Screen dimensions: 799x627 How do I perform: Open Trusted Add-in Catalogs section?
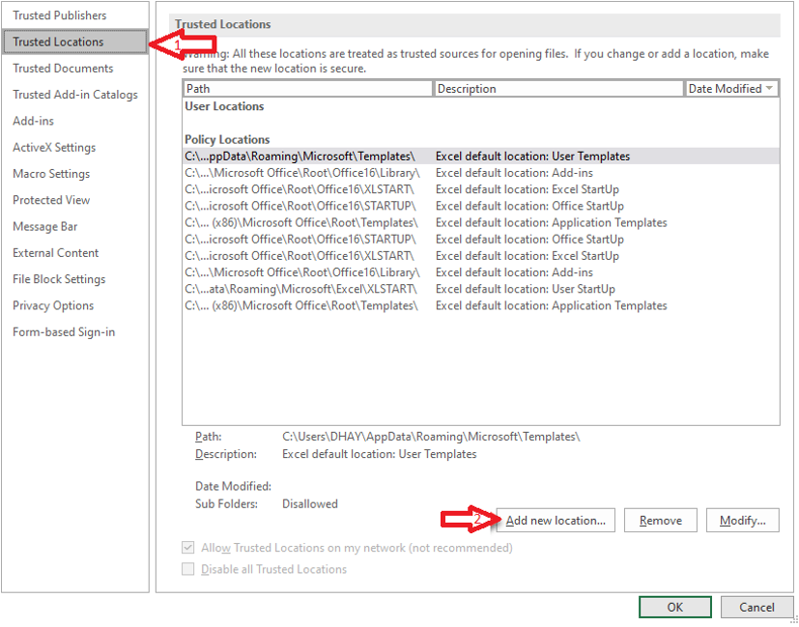click(x=75, y=95)
